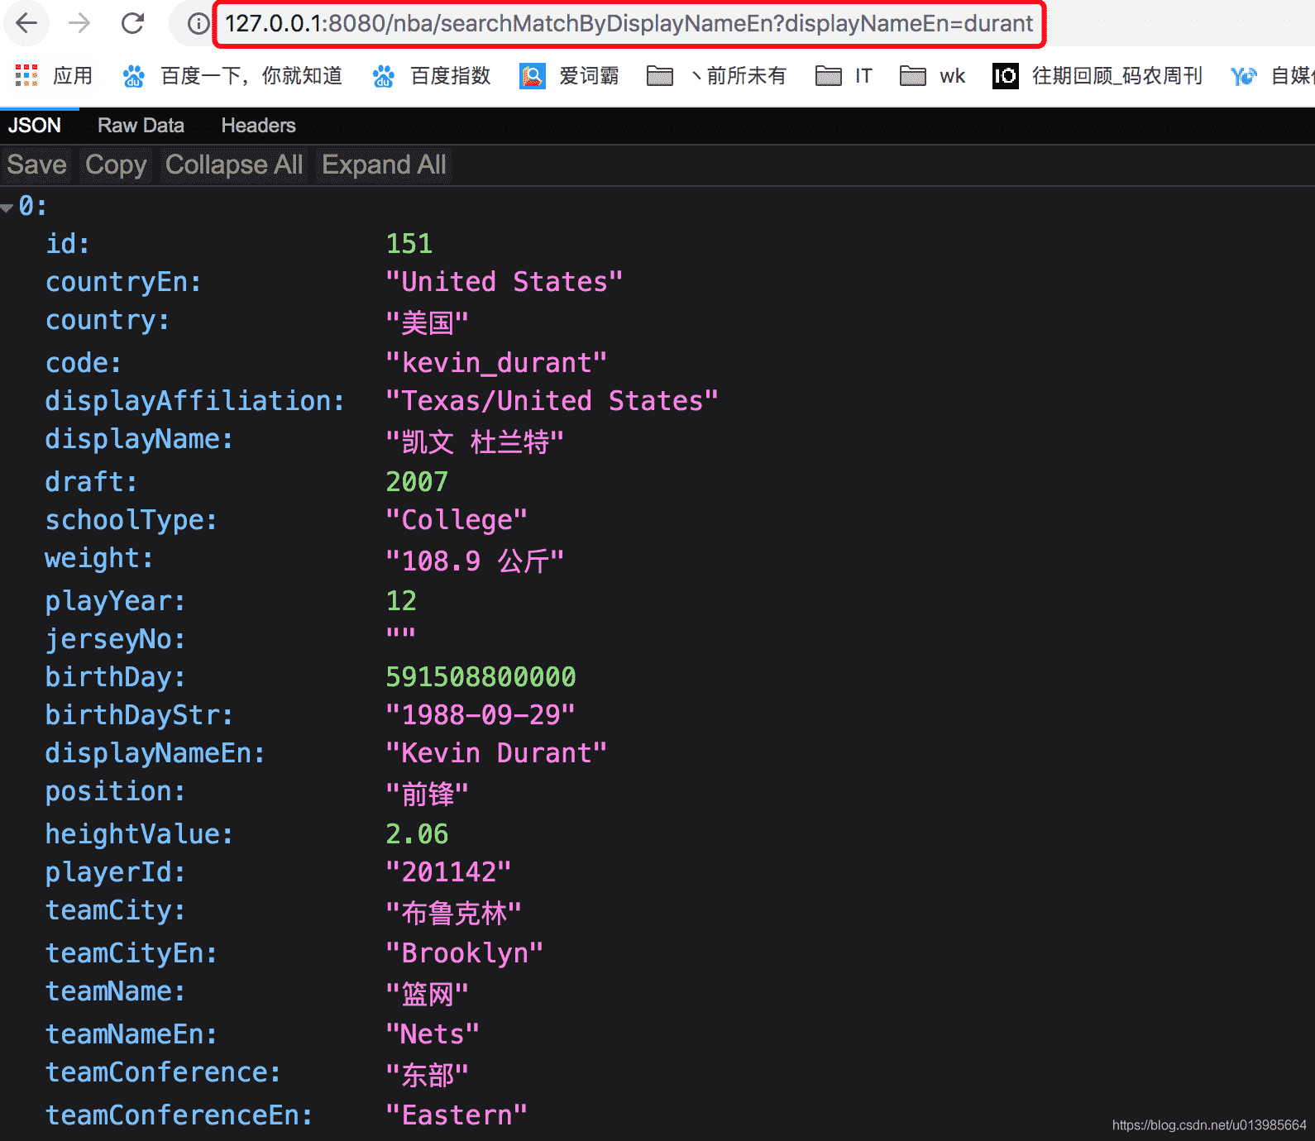The image size is (1315, 1141).
Task: Open the site info icon in address bar
Action: click(198, 23)
